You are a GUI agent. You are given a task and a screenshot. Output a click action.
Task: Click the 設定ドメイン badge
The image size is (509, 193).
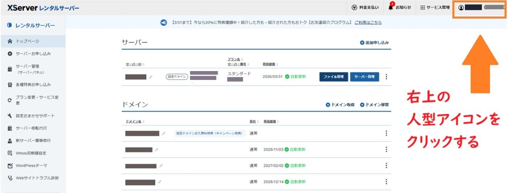pos(177,77)
